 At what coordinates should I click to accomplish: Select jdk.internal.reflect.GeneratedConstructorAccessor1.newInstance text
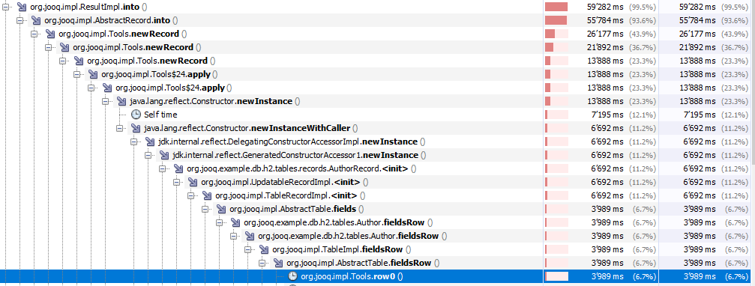pyautogui.click(x=299, y=155)
